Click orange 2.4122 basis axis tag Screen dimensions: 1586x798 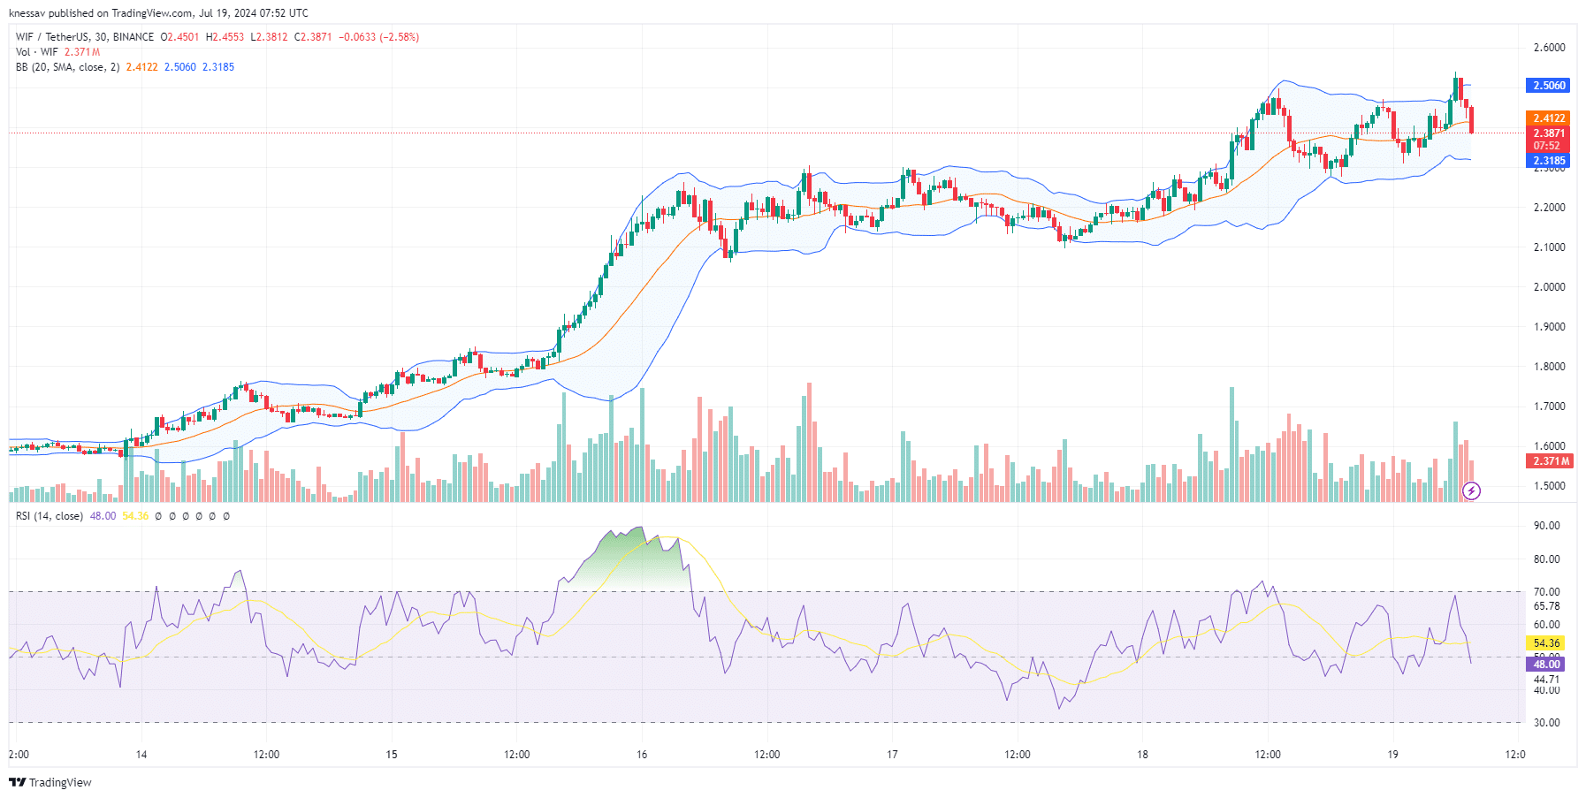tap(1548, 118)
